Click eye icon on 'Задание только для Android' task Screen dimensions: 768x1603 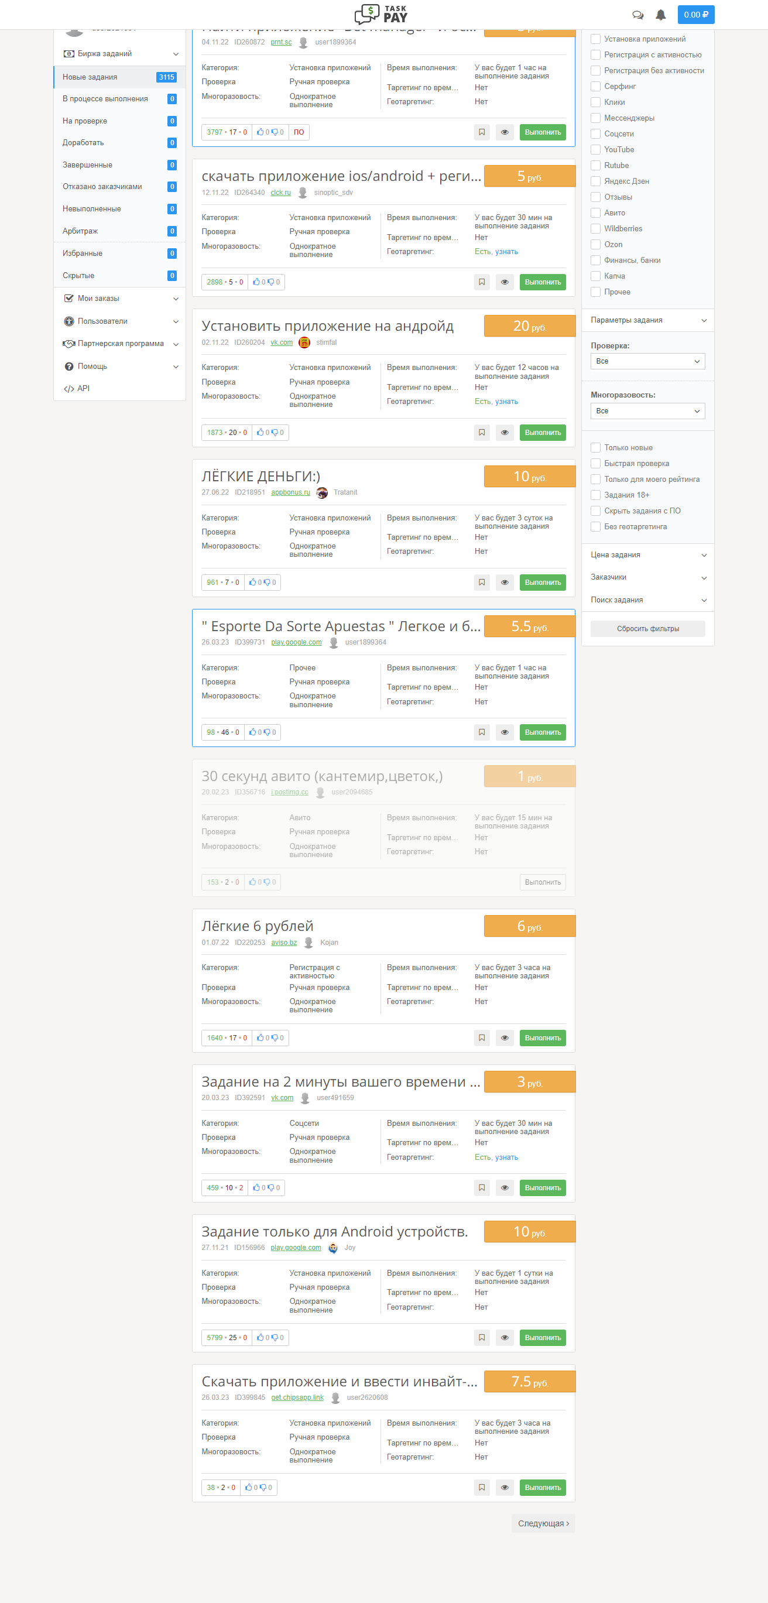[x=505, y=1338]
